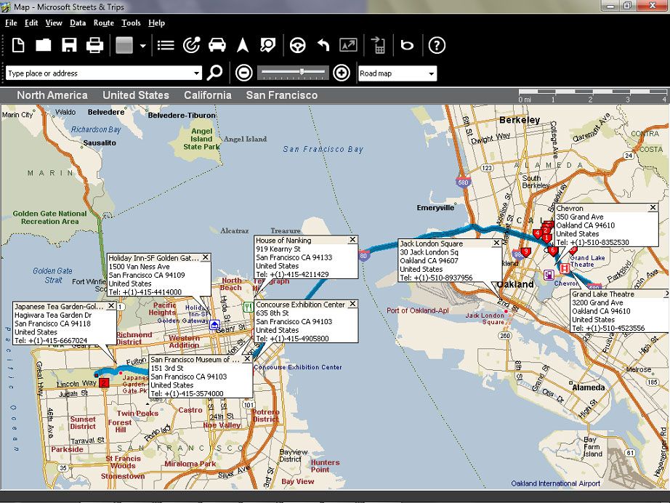Expand the Road map style dropdown
Image resolution: width=670 pixels, height=503 pixels.
(x=432, y=73)
